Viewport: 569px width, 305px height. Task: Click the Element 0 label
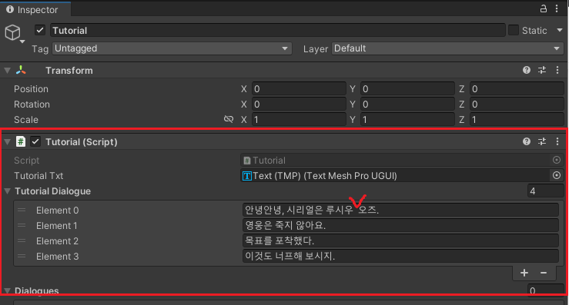[57, 210]
